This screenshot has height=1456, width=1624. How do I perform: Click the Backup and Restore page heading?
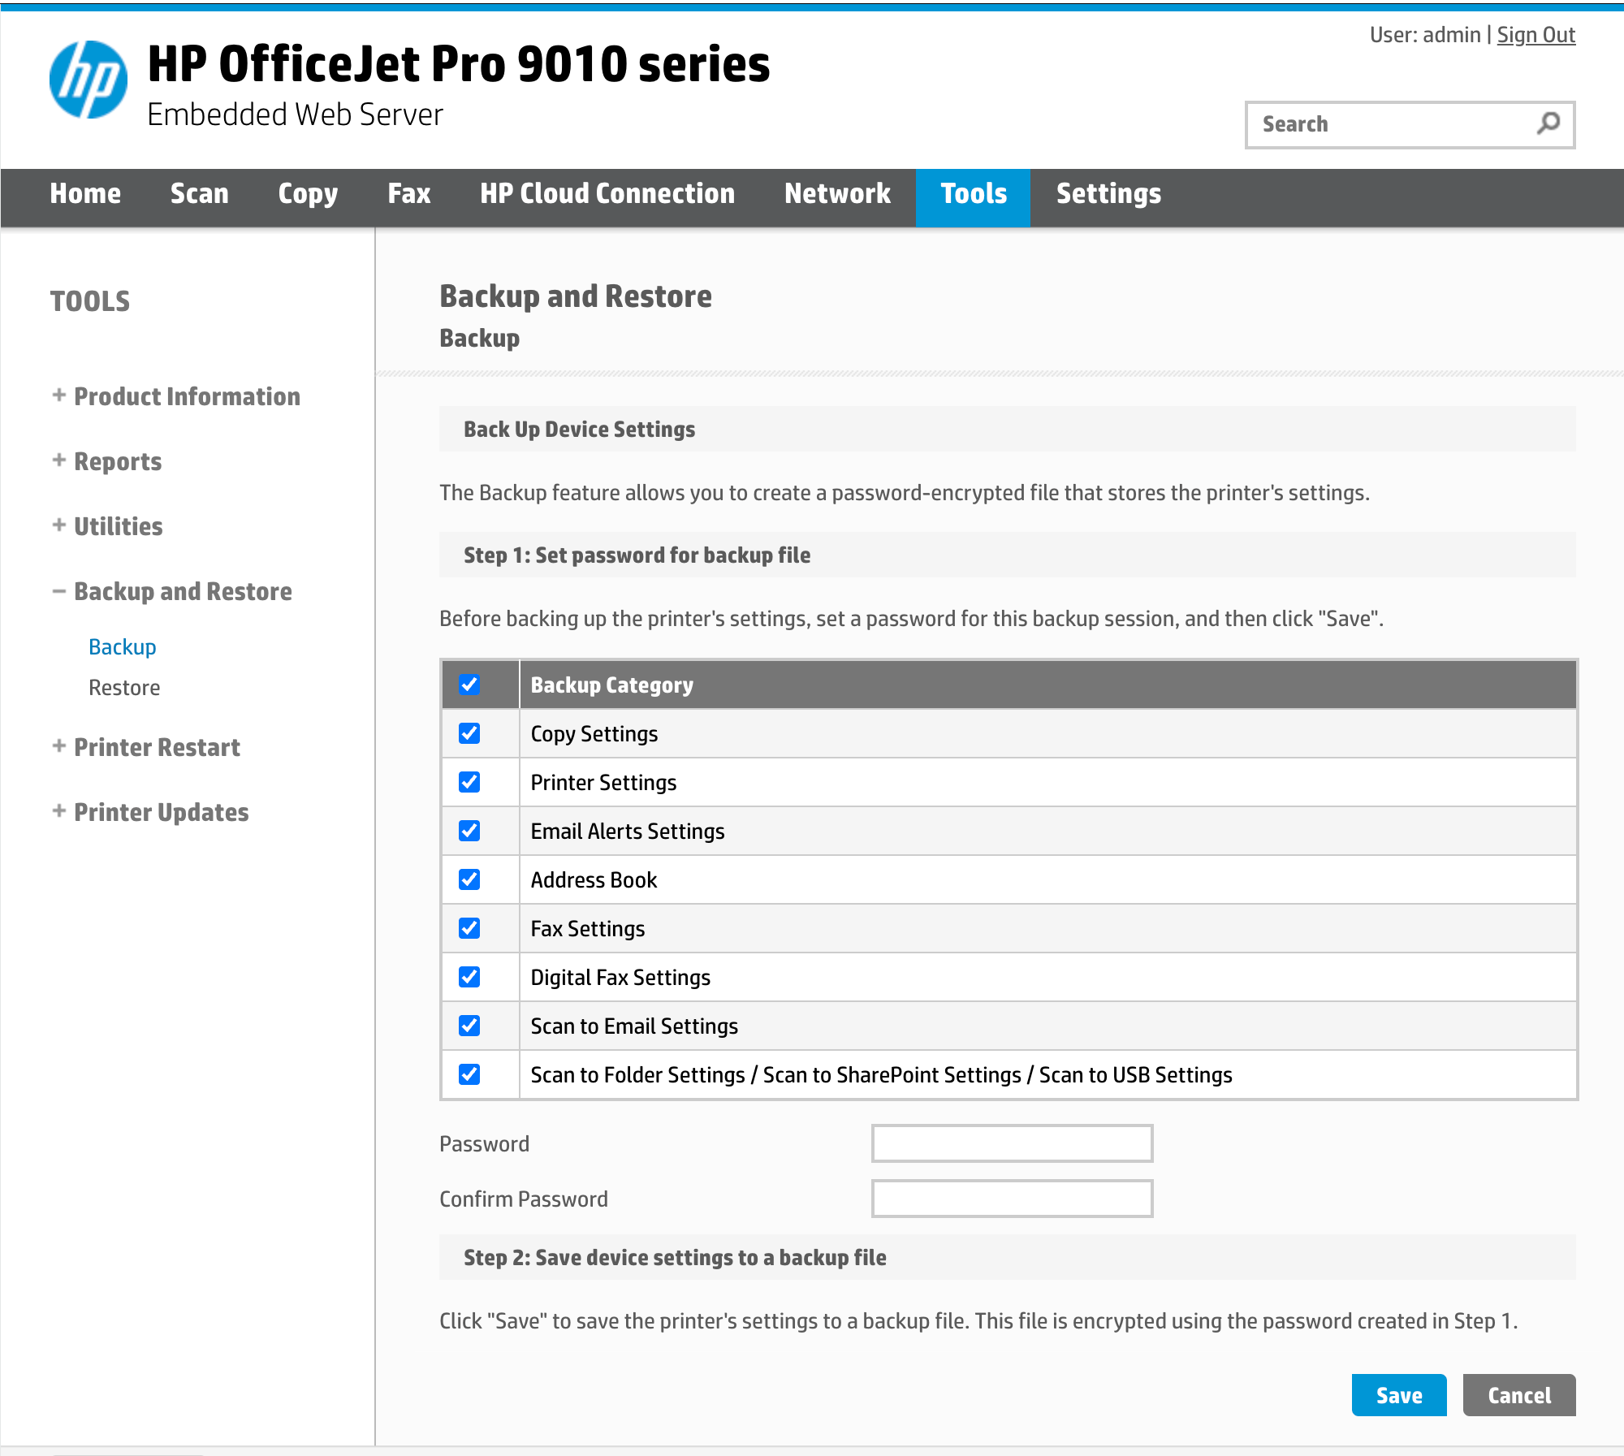(576, 296)
